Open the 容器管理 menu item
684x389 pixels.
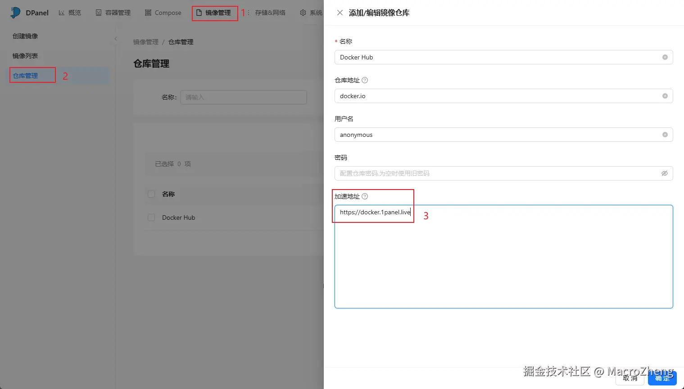(x=113, y=13)
